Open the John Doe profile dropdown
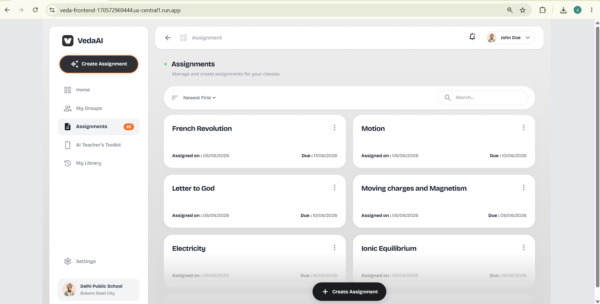The width and height of the screenshot is (600, 304). (510, 38)
